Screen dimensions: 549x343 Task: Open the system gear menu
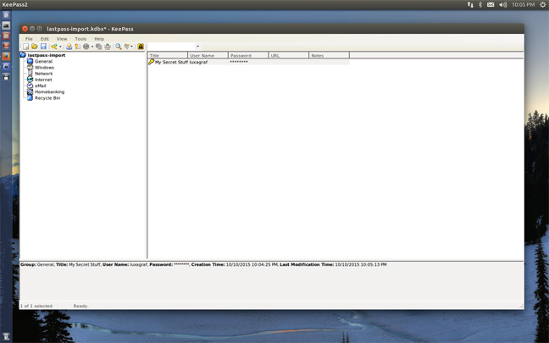click(x=543, y=4)
